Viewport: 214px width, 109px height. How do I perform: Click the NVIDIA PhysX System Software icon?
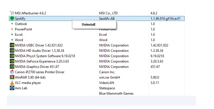[12, 56]
